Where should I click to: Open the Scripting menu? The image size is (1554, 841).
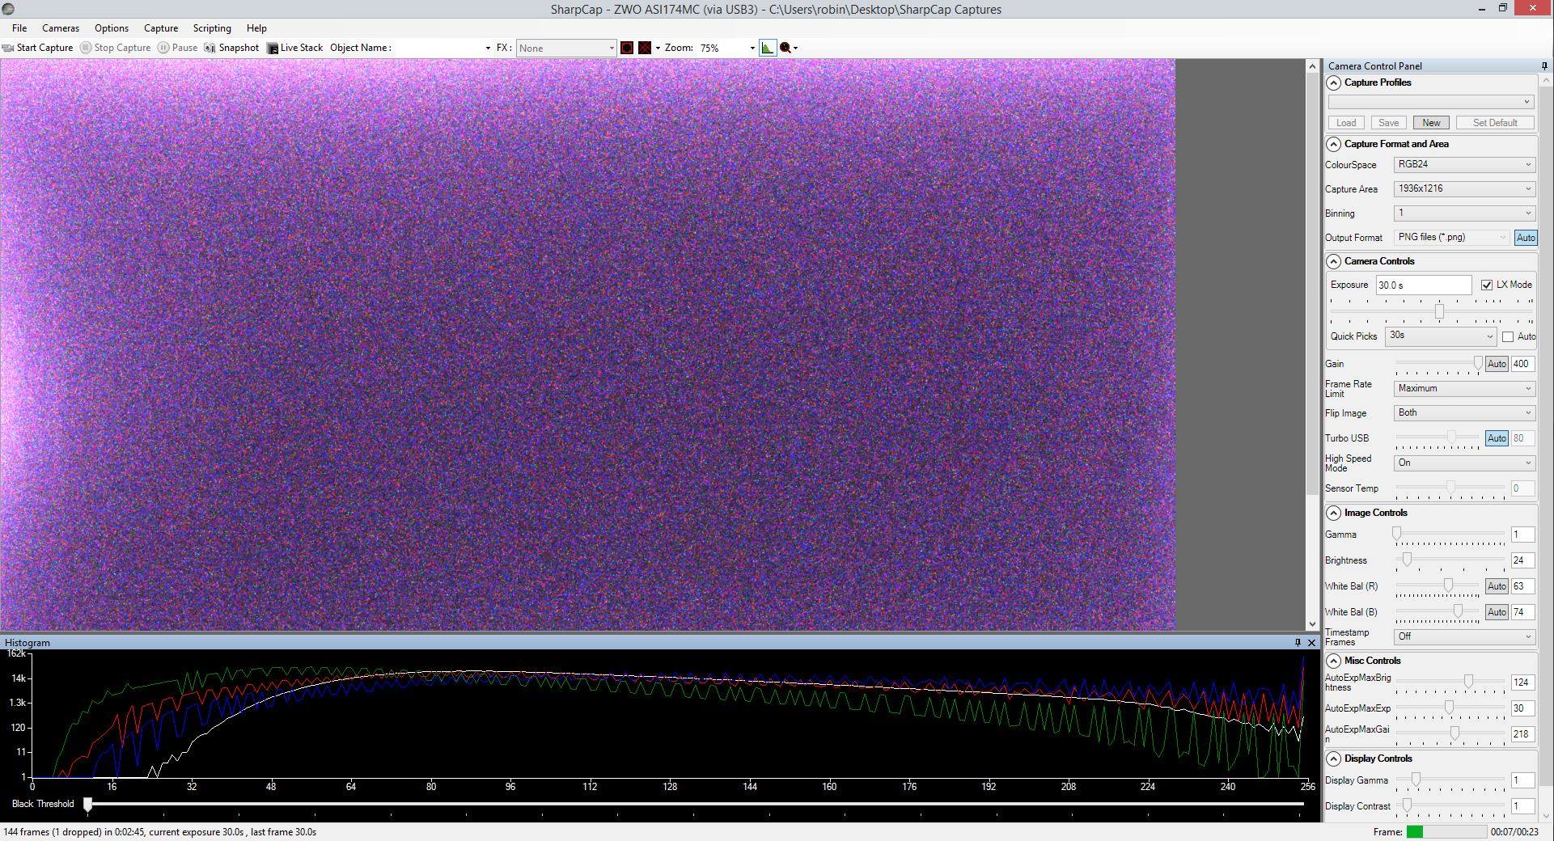[212, 28]
